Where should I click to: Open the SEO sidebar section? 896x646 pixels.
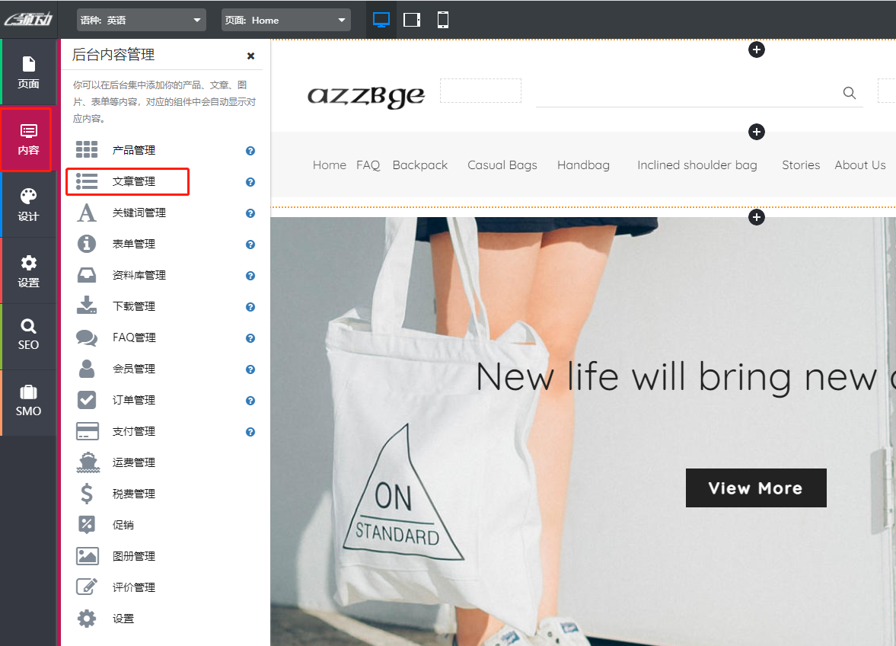click(28, 335)
